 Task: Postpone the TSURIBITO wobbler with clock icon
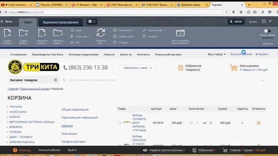coord(258,123)
